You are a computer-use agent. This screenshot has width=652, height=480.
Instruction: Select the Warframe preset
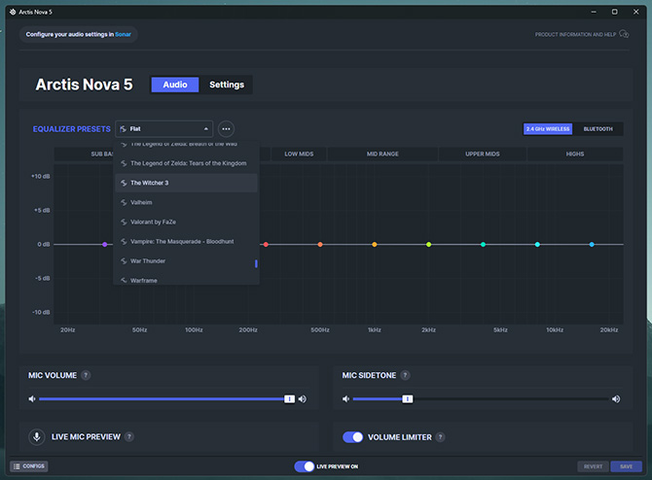tap(186, 280)
